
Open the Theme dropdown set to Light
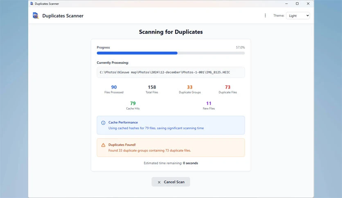298,16
